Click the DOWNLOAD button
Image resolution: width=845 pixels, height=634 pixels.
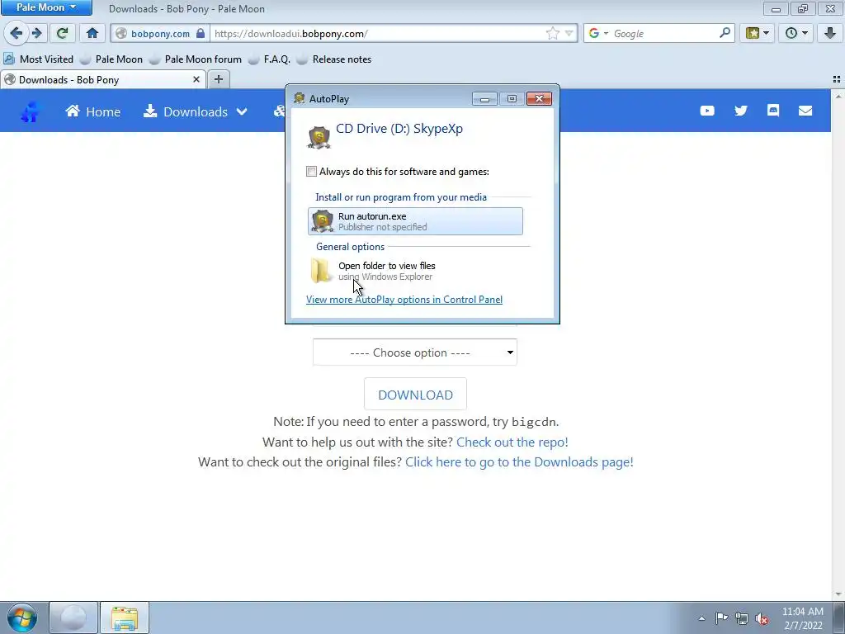[x=416, y=395]
